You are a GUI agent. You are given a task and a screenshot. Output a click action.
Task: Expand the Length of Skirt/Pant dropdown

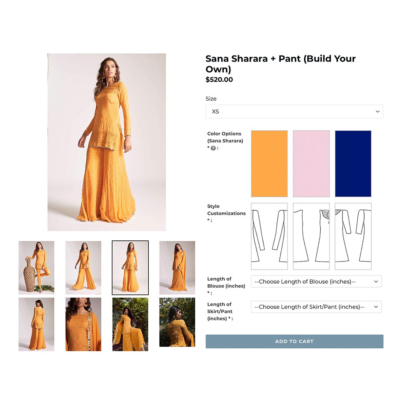click(316, 307)
